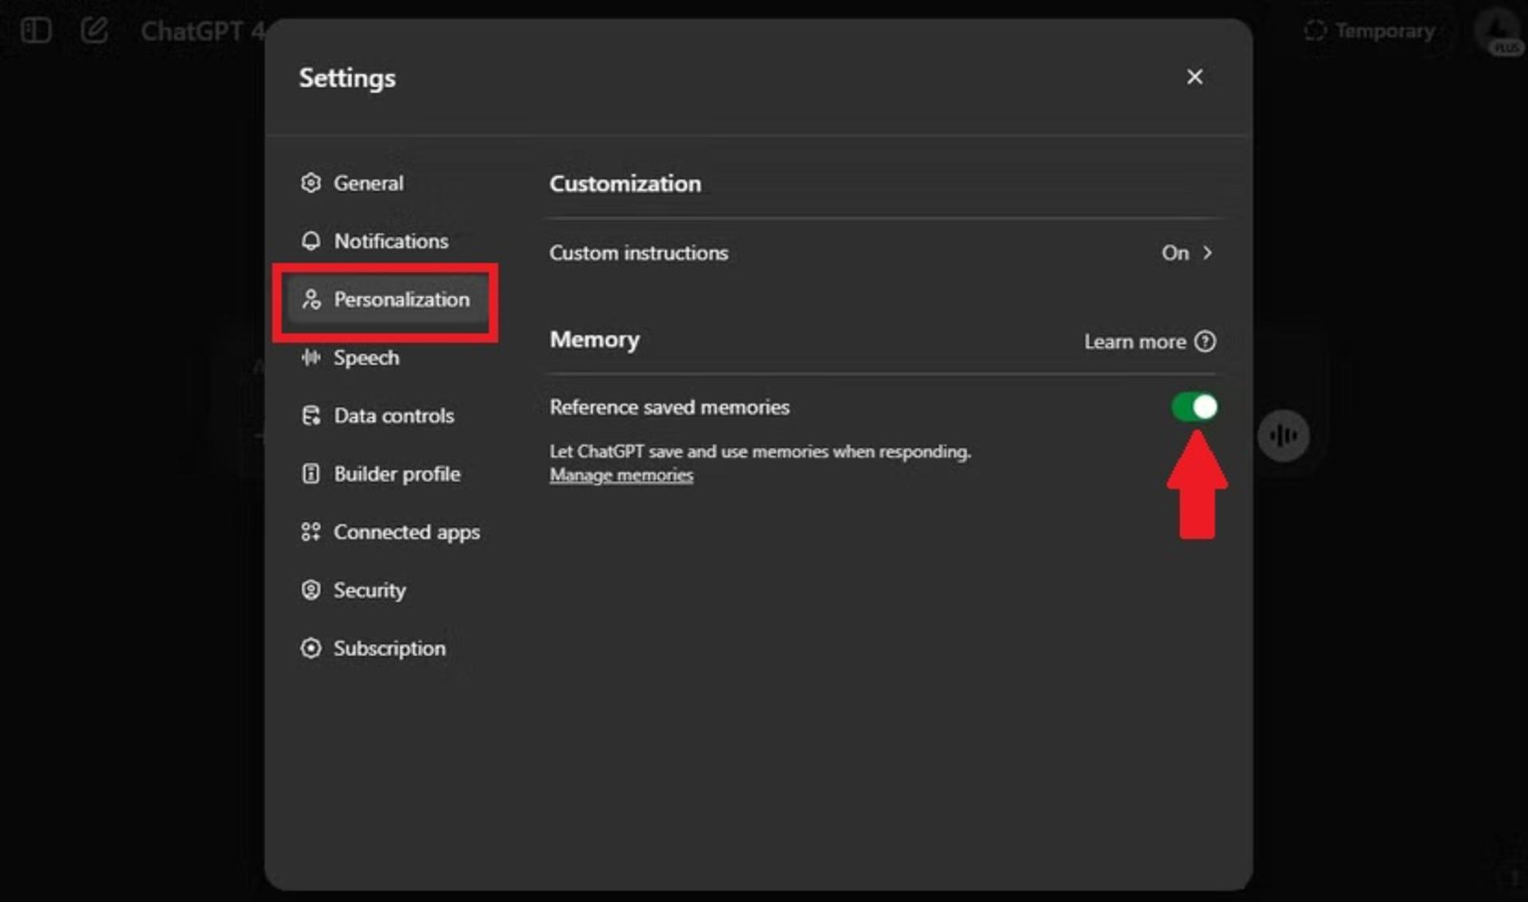
Task: Close the Settings dialog
Action: coord(1194,77)
